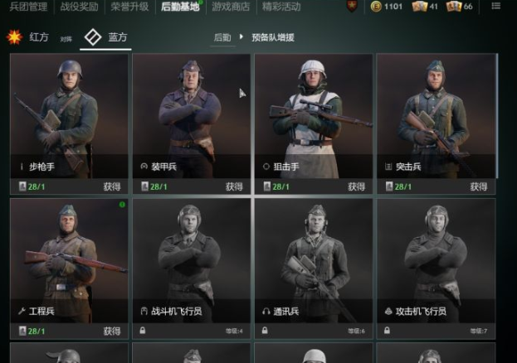The height and width of the screenshot is (363, 517).
Task: Click the card pack icon showing 66
Action: click(x=454, y=7)
